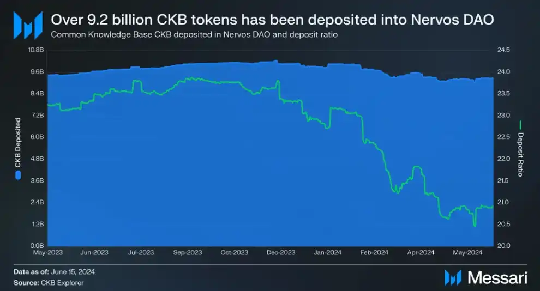Select the Feb-2024 x-axis label
The width and height of the screenshot is (540, 291).
point(374,252)
